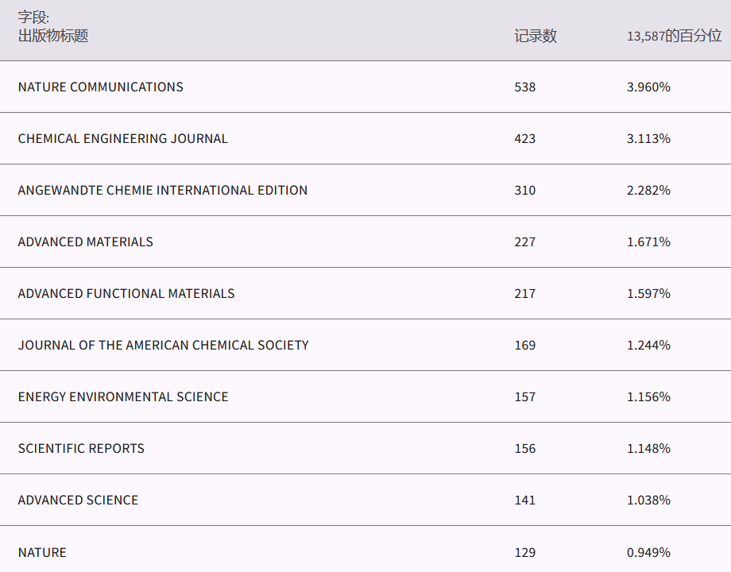Image resolution: width=731 pixels, height=572 pixels.
Task: Click the ENERGY ENVIRONMENTAL SCIENCE title
Action: [123, 396]
